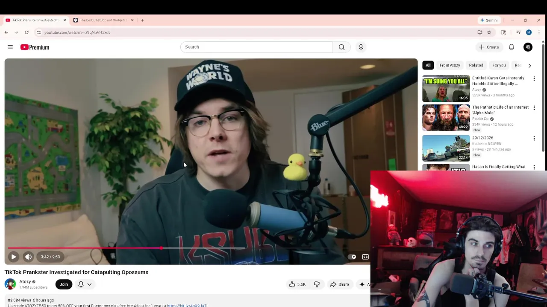This screenshot has height=307, width=547.
Task: Dislike the video thumbs down
Action: (317, 284)
